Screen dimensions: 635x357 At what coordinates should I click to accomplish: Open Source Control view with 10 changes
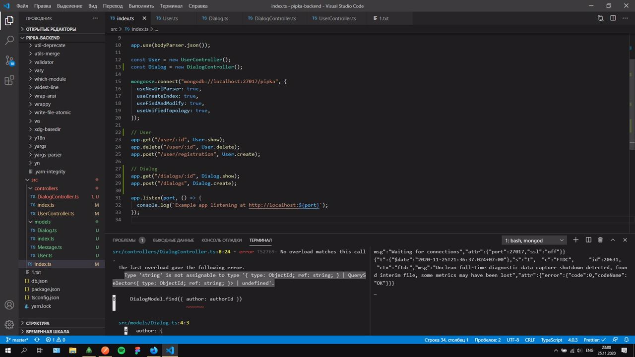pyautogui.click(x=9, y=60)
